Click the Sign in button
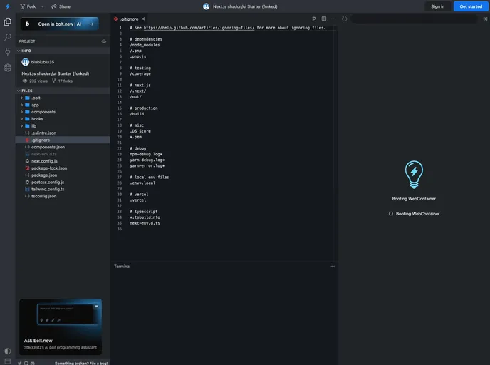The width and height of the screenshot is (490, 365). click(x=437, y=6)
